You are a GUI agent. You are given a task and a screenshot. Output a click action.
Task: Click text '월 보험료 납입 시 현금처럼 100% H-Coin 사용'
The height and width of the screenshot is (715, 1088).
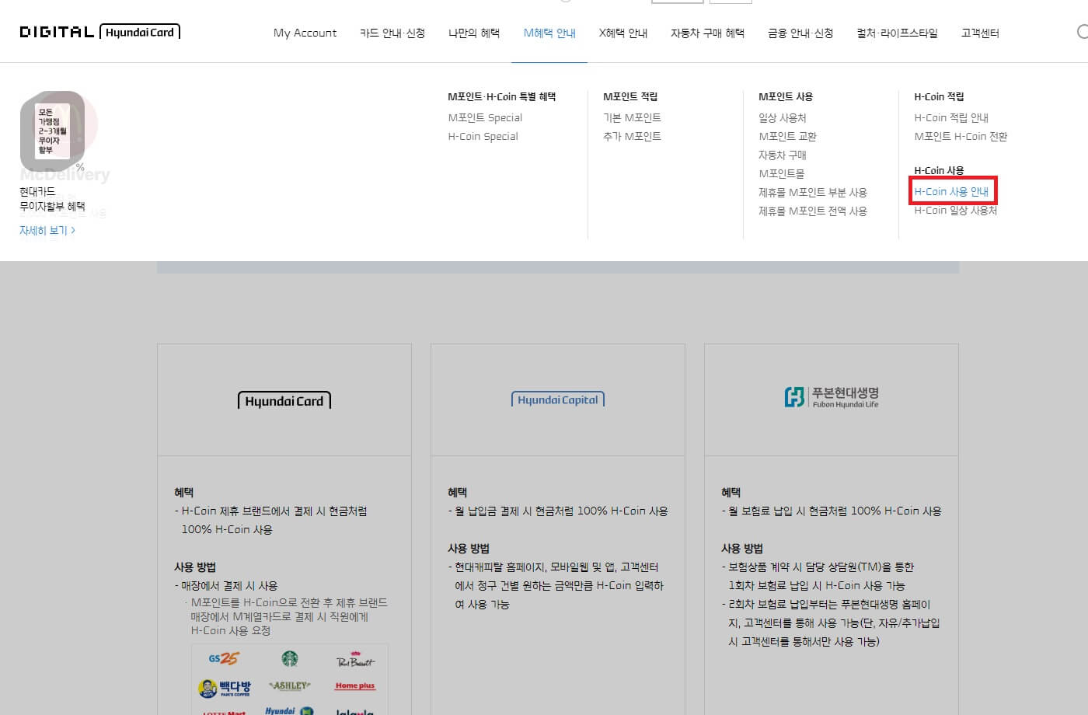[835, 511]
